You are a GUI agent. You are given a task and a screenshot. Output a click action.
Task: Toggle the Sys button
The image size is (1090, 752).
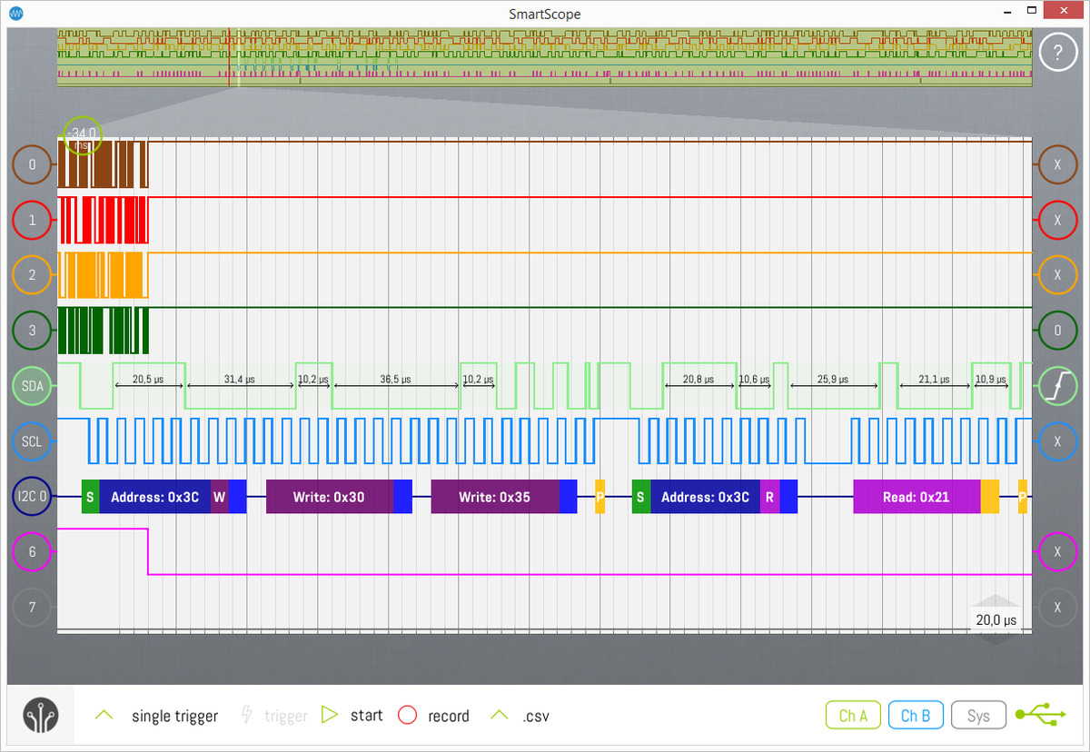977,716
